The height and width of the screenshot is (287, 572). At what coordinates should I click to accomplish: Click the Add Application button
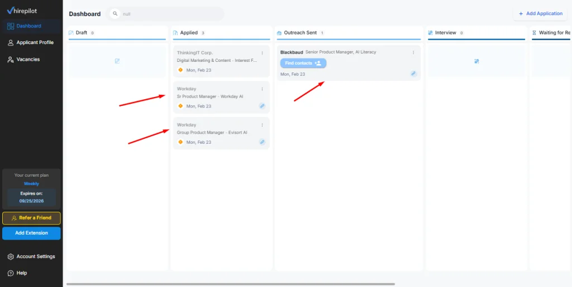(x=540, y=13)
